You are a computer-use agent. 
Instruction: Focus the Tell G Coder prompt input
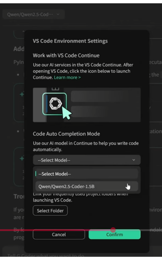tap(82, 253)
